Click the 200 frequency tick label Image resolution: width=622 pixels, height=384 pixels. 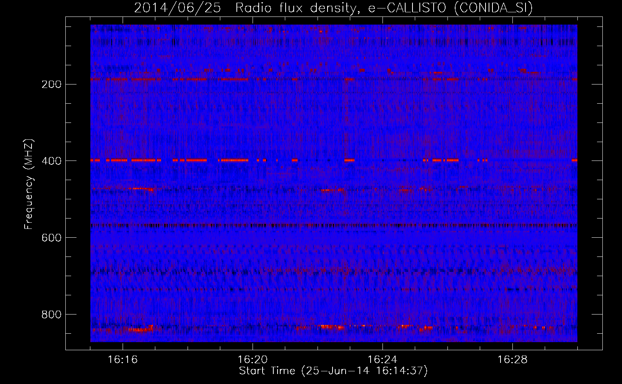[x=51, y=84]
